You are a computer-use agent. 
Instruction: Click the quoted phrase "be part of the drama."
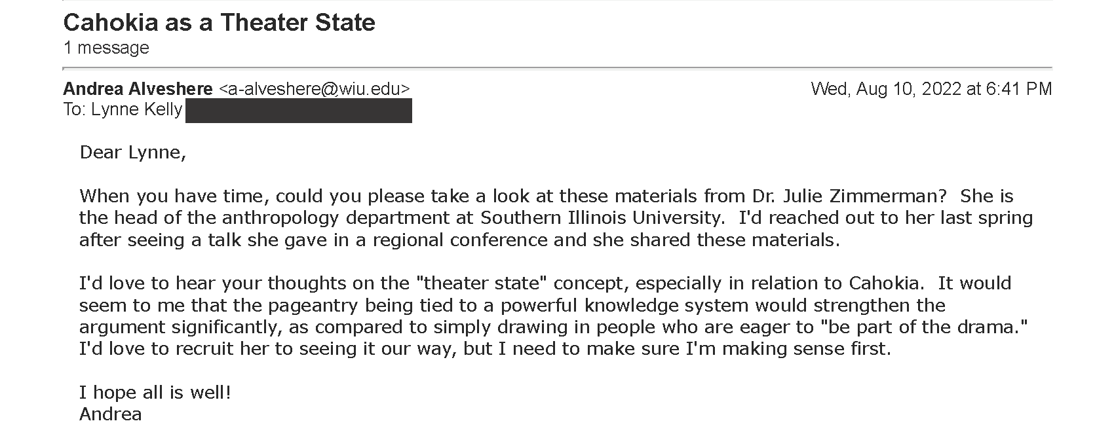(x=924, y=327)
